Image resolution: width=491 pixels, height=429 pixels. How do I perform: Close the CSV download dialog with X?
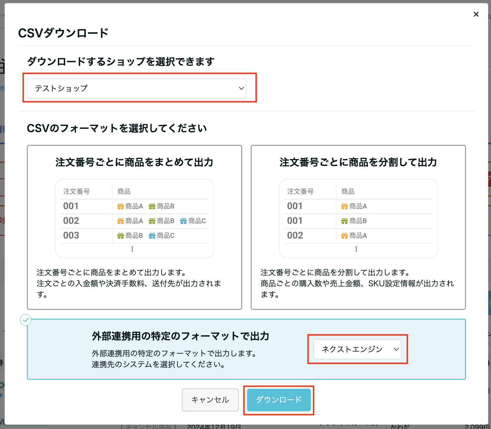[x=476, y=14]
